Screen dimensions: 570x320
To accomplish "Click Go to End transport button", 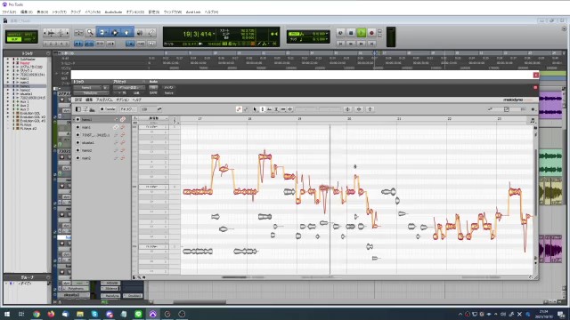I will point(371,44).
